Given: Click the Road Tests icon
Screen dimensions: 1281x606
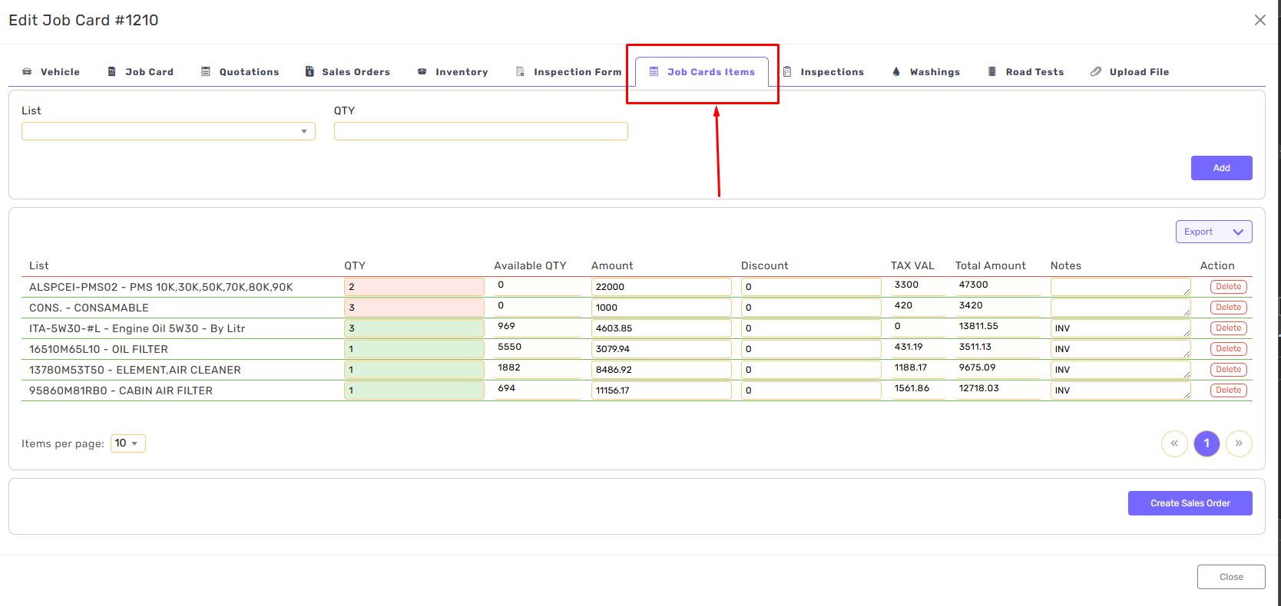Looking at the screenshot, I should pyautogui.click(x=991, y=71).
